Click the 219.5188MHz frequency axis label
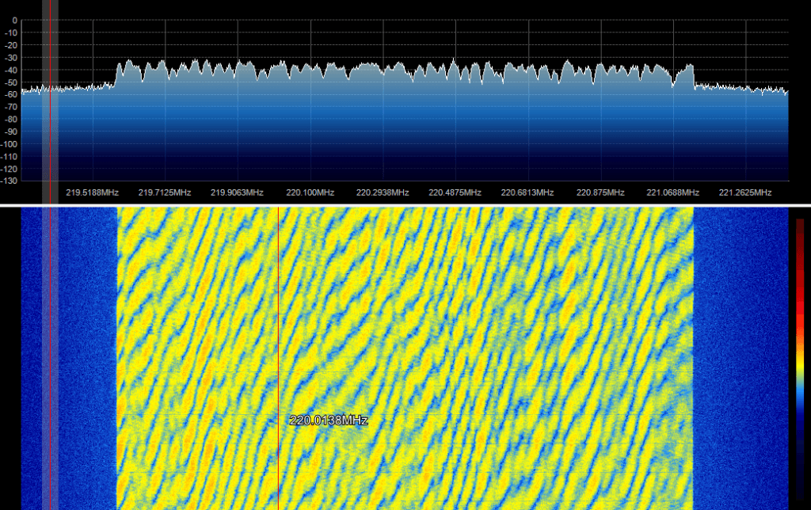This screenshot has height=510, width=811. (x=93, y=192)
